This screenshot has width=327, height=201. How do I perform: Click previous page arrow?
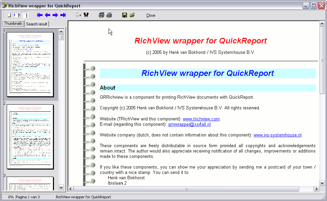(48, 15)
